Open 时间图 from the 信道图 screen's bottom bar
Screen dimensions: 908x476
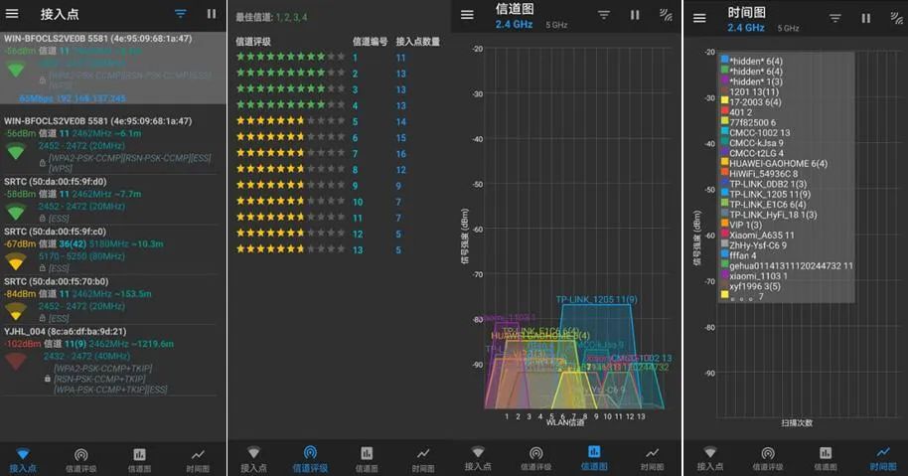click(x=653, y=458)
